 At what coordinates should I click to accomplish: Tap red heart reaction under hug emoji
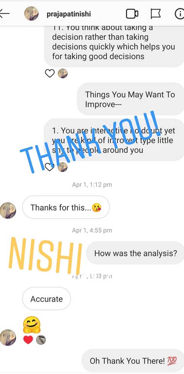pyautogui.click(x=28, y=340)
